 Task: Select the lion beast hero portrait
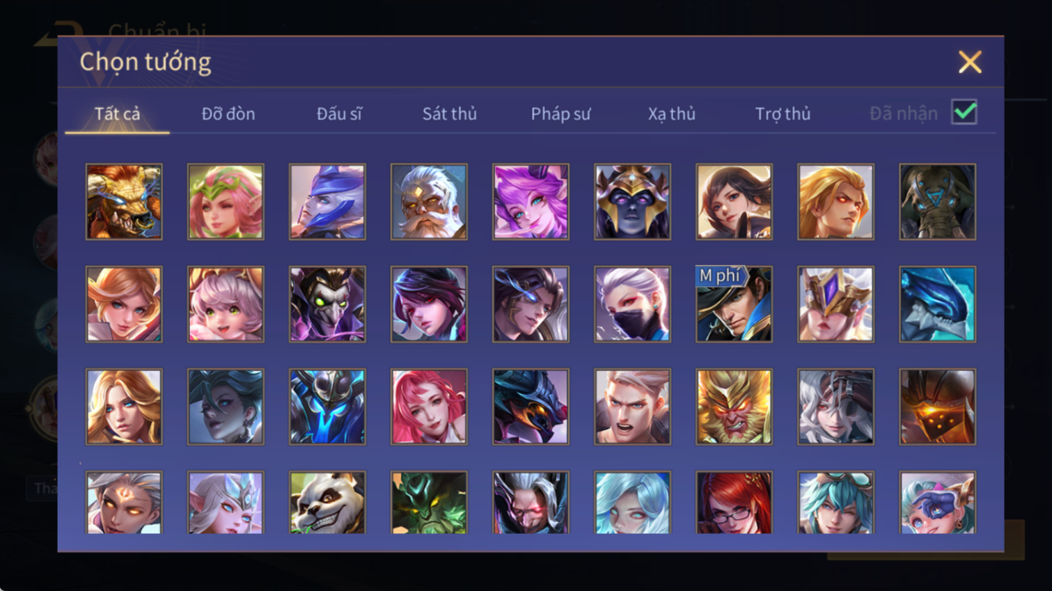click(124, 202)
